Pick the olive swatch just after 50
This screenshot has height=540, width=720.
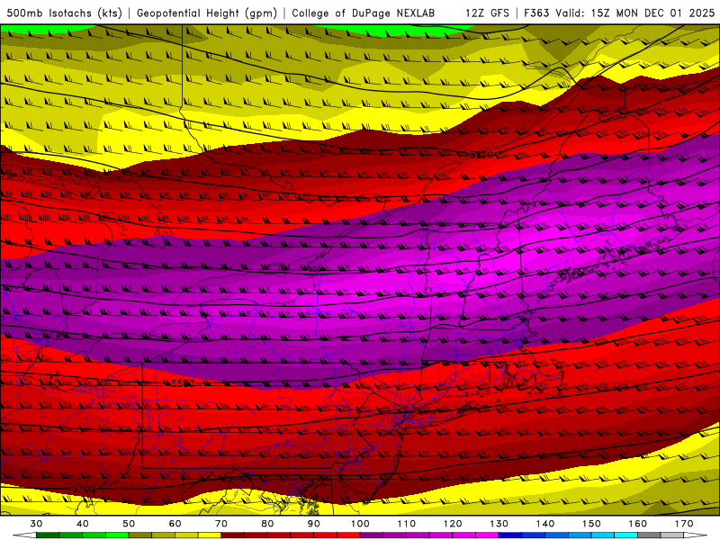(140, 535)
